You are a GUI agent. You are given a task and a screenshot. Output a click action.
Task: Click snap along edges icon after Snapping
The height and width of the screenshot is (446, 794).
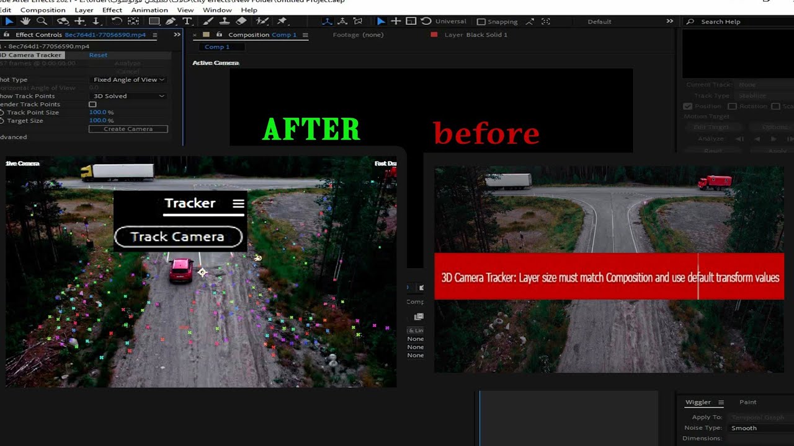point(530,21)
